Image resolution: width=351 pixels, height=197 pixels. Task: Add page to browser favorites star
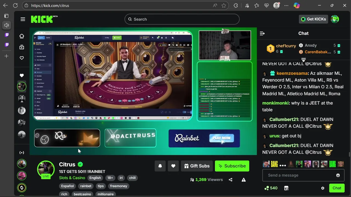pos(224,5)
